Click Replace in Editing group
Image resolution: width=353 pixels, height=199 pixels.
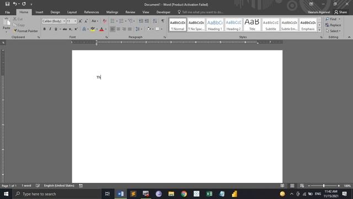333,25
